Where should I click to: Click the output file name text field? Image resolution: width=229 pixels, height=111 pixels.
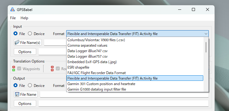point(124,94)
